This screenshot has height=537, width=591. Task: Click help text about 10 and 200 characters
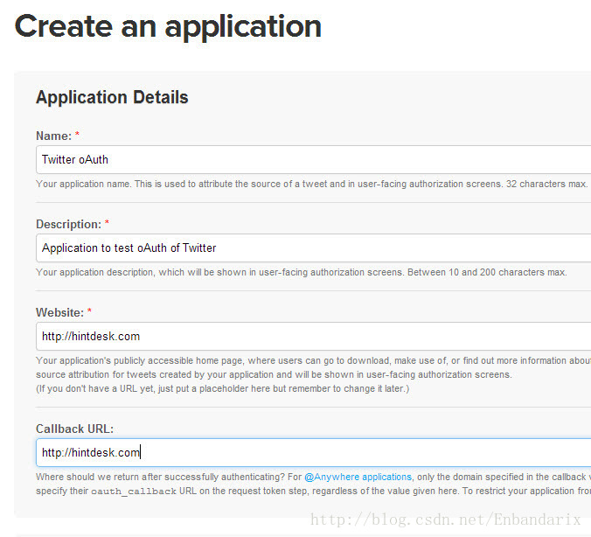click(x=301, y=272)
